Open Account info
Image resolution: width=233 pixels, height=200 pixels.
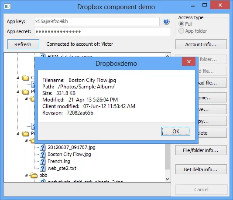tap(201, 44)
